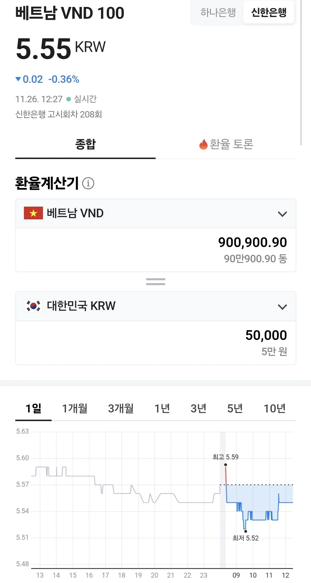This screenshot has height=583, width=311.
Task: Select the 1개월 chart period
Action: [x=75, y=408]
